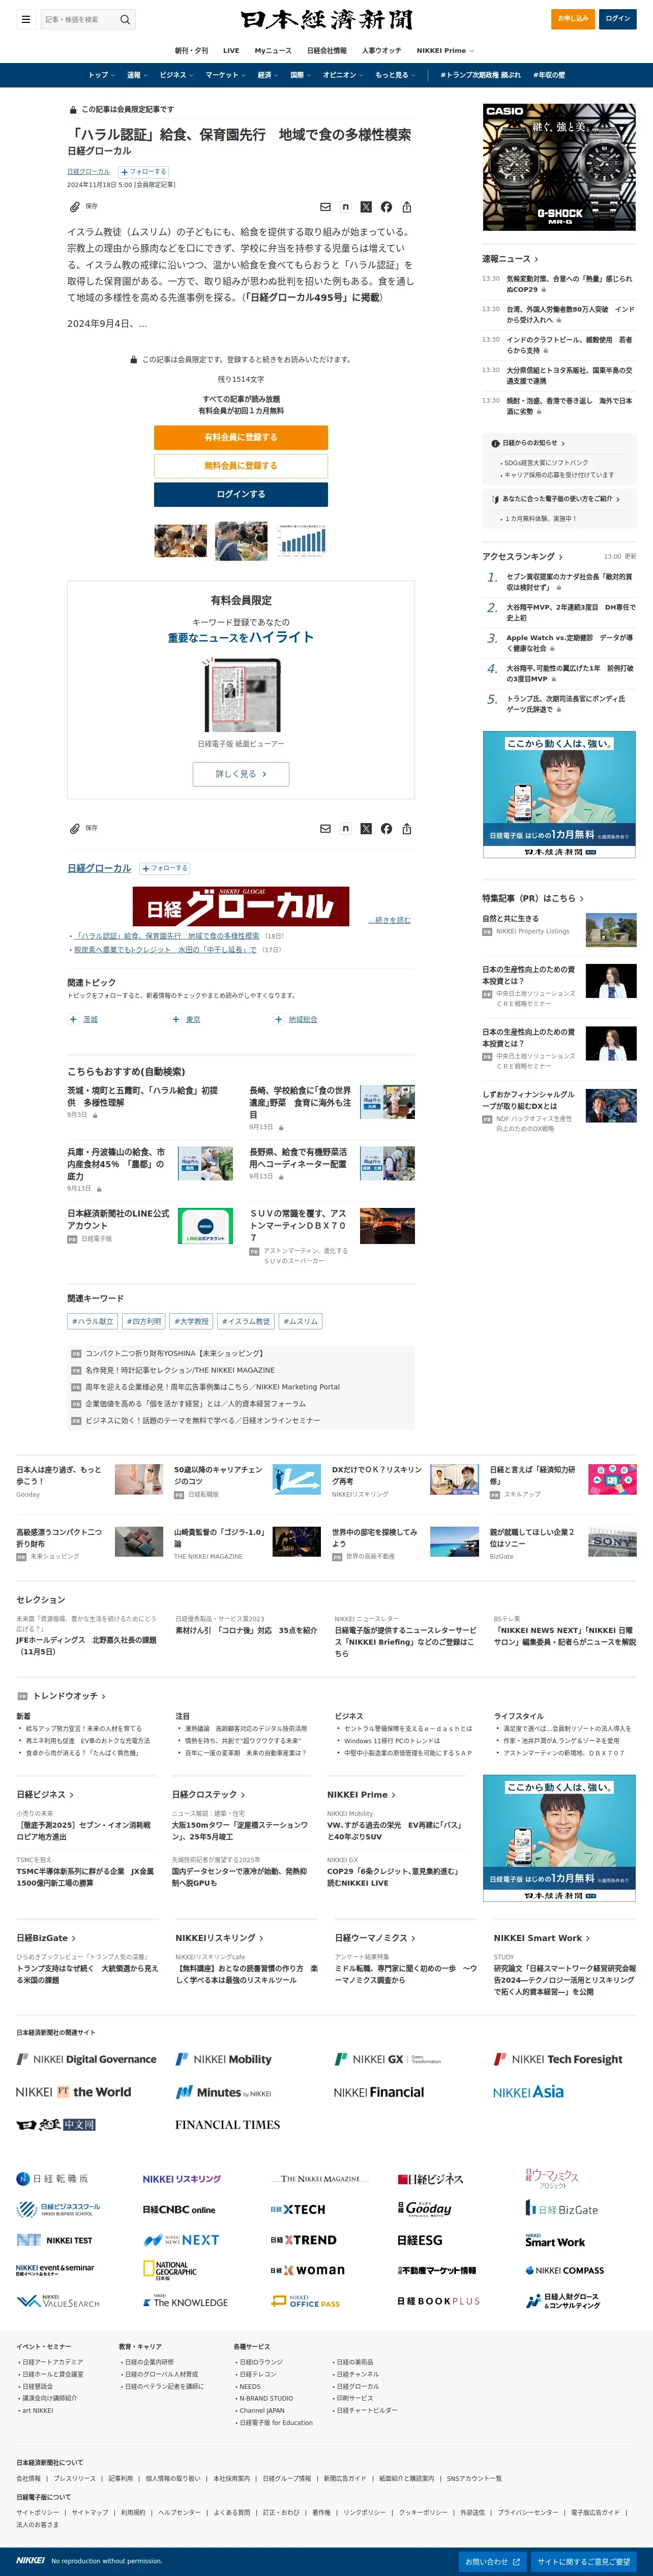Open the 朝刊・夕刊 menu item
653x2576 pixels.
[x=192, y=51]
